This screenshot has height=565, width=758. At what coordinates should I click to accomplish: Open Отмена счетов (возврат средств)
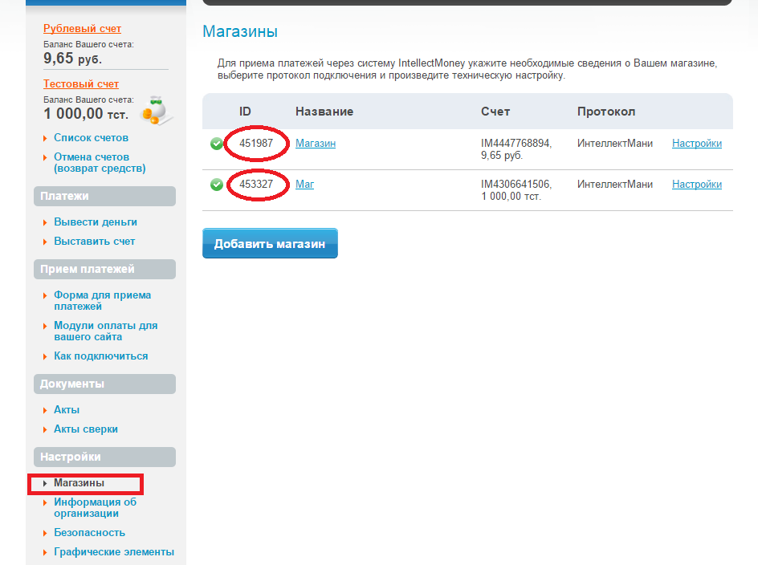(100, 162)
